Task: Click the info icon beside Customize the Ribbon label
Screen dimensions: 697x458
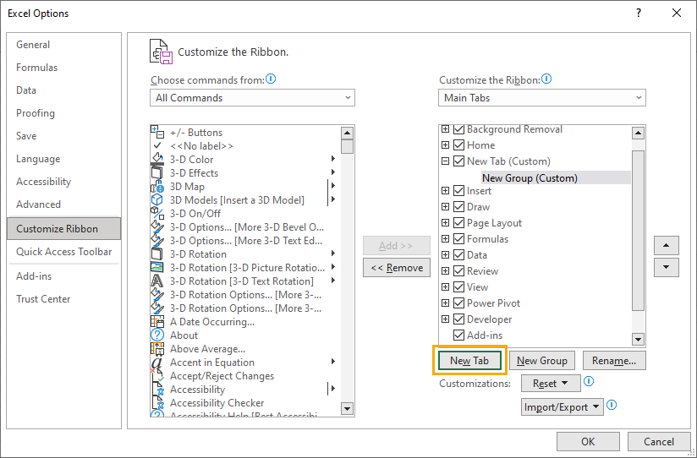Action: [x=546, y=79]
